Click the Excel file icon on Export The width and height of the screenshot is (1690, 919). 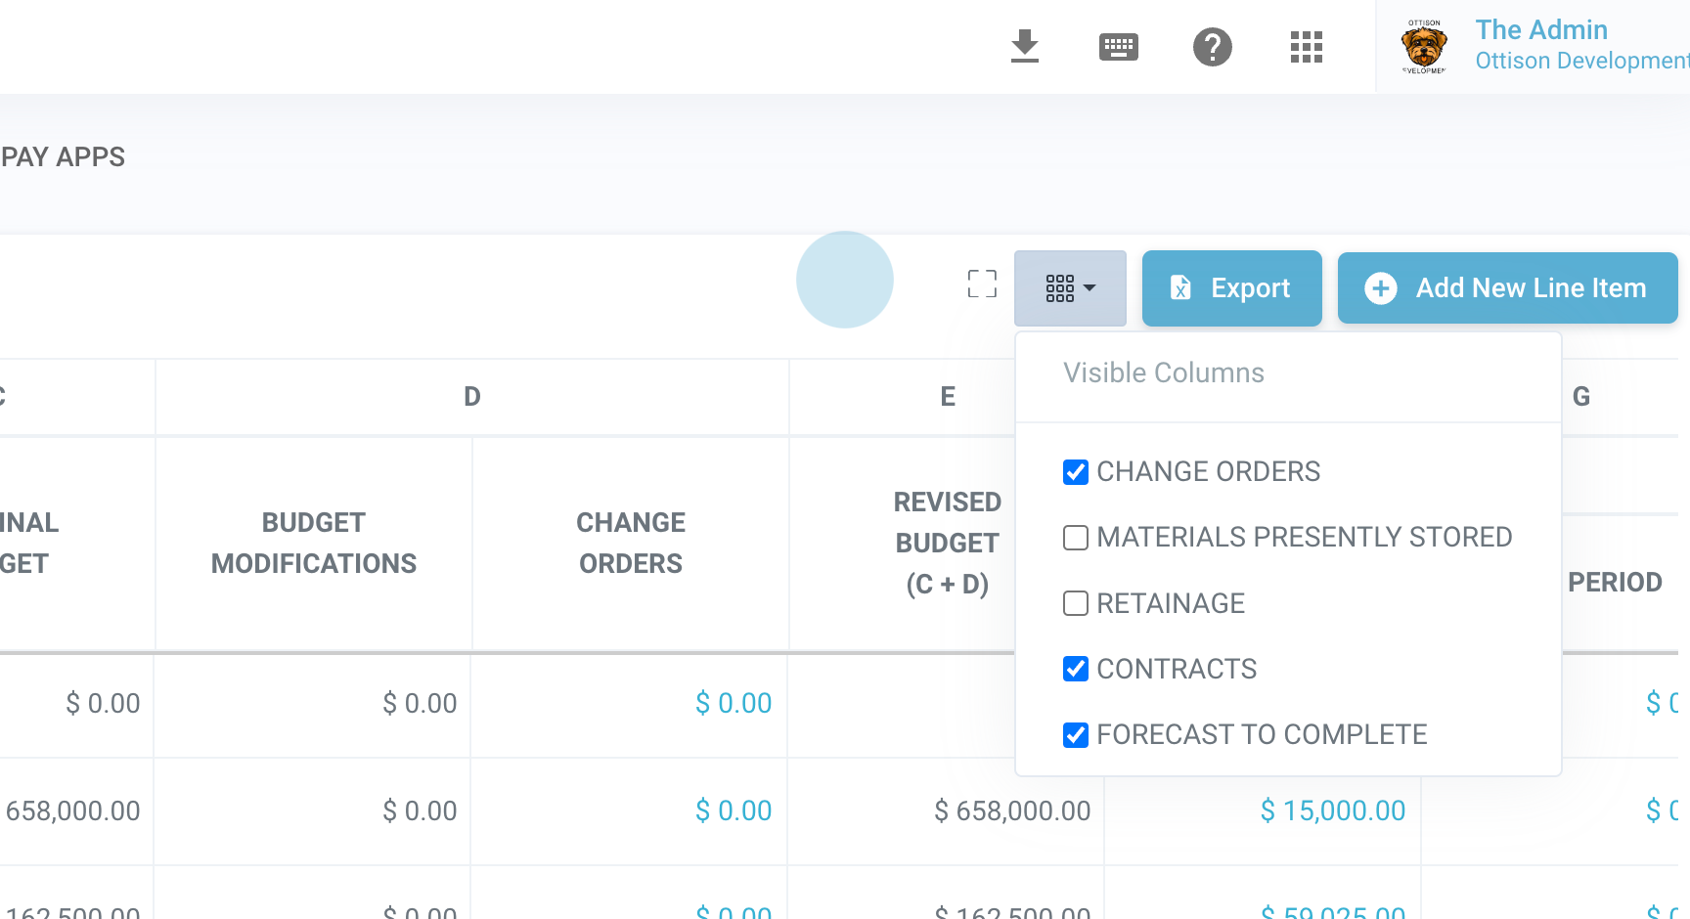tap(1180, 287)
